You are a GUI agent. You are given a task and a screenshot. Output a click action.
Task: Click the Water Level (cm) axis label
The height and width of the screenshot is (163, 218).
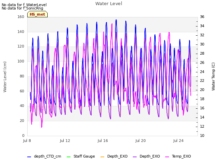pos(5,77)
